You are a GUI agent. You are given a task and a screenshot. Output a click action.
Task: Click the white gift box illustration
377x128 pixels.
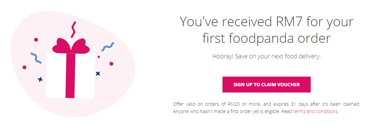pyautogui.click(x=70, y=76)
